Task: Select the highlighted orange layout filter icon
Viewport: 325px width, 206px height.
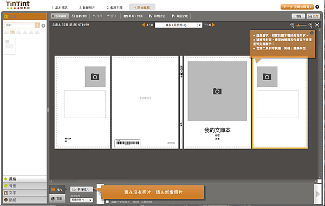Action: 12,32
